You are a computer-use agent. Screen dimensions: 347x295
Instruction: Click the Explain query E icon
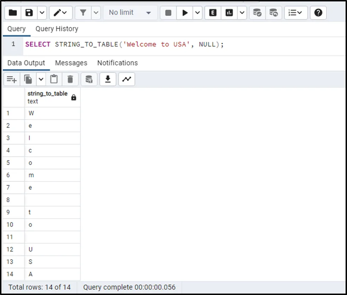click(x=213, y=13)
